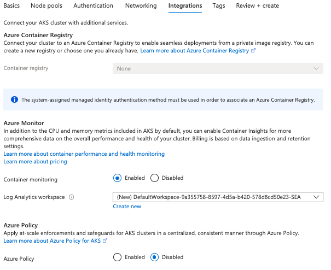Switch to the Networking tab
Screen dimensions: 331x270
141,5
